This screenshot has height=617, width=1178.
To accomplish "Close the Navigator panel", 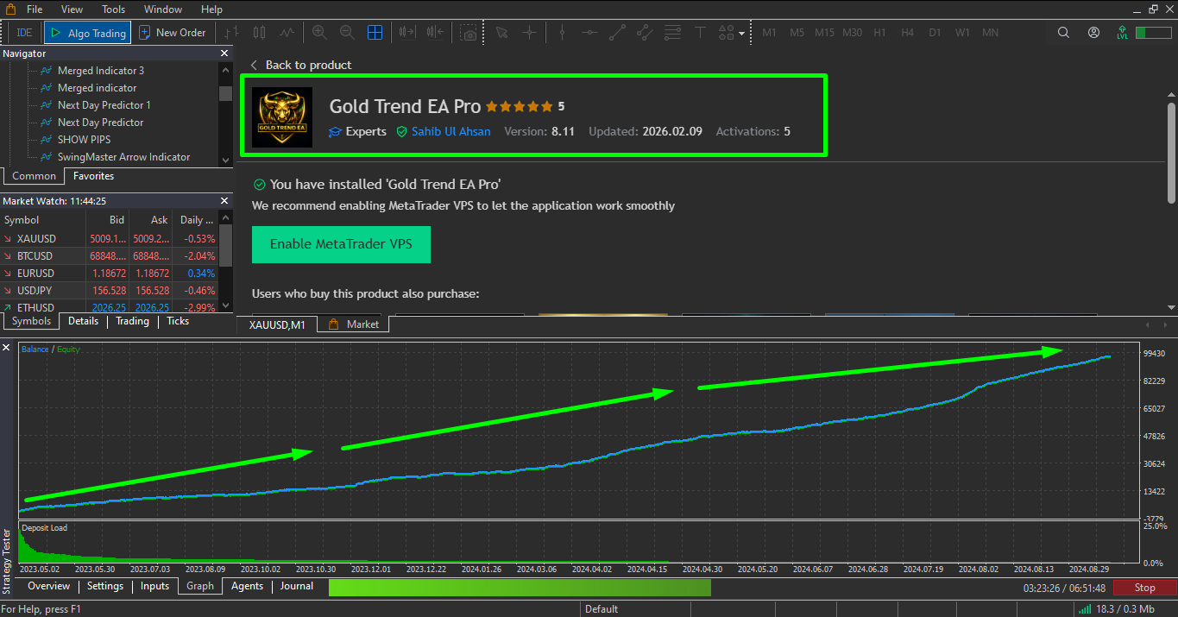I will [225, 54].
